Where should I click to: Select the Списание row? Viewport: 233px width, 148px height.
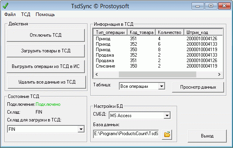[158, 66]
